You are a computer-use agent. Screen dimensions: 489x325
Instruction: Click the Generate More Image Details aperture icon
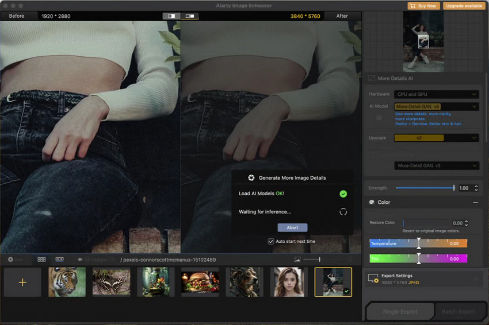(251, 178)
